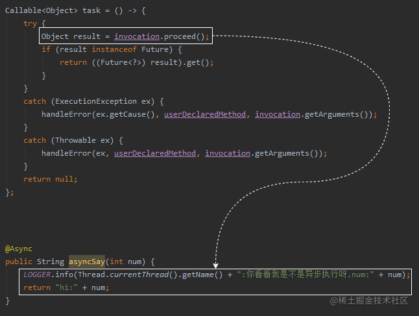Screen dimensions: 419x316
Task: Click 'handleError' in the Throwable catch block
Action: [66, 153]
